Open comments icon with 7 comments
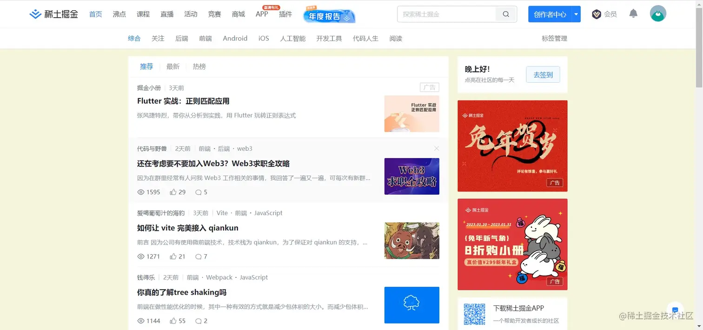The width and height of the screenshot is (703, 330). click(198, 256)
